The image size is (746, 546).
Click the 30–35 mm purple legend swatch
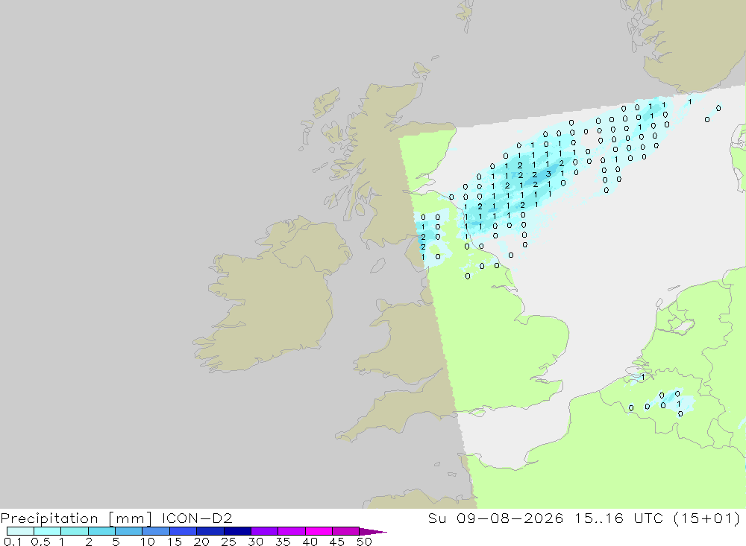[x=264, y=531]
